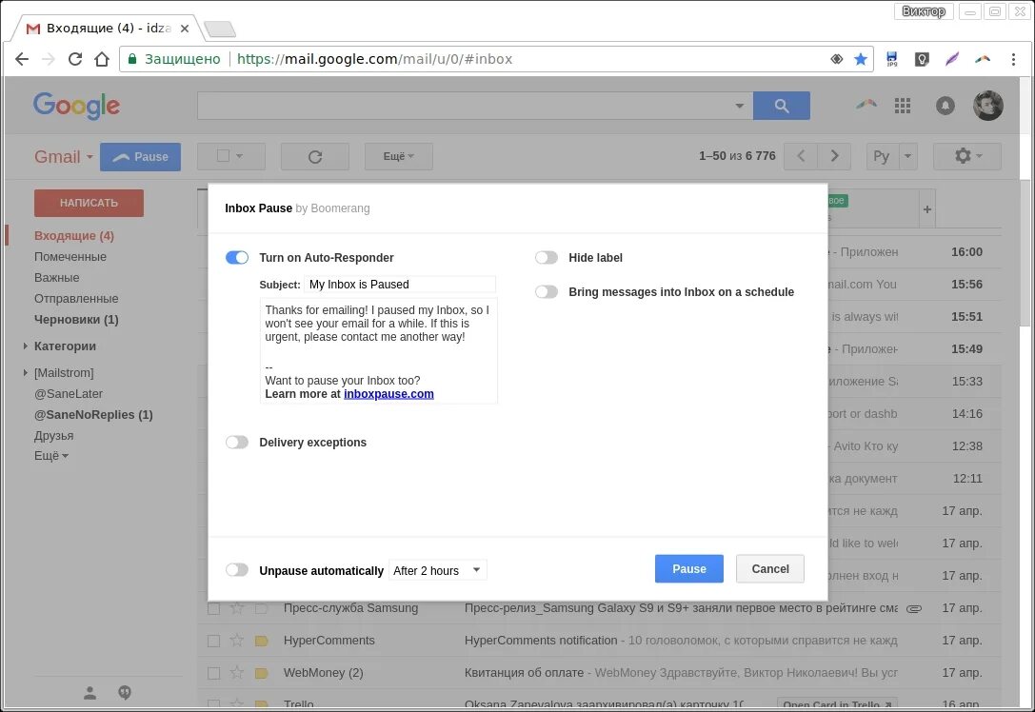Go to the previous page of emails
The image size is (1035, 712).
(801, 156)
